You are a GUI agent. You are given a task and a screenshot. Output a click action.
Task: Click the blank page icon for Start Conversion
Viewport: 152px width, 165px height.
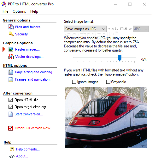10,114
